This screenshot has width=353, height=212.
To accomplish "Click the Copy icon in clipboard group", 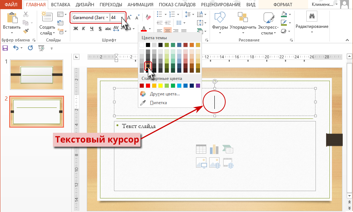I will point(25,23).
